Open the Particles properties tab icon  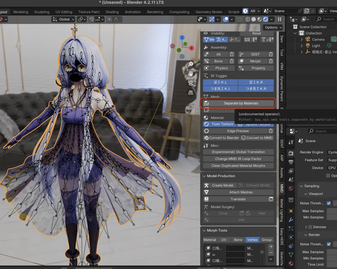[291, 229]
